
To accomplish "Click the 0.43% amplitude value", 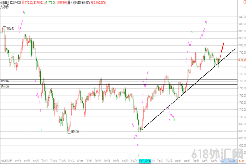I will coord(87,3).
